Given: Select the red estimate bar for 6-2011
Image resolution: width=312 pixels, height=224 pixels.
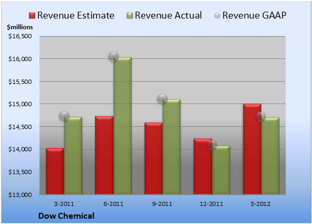Looking at the screenshot, I should [104, 155].
